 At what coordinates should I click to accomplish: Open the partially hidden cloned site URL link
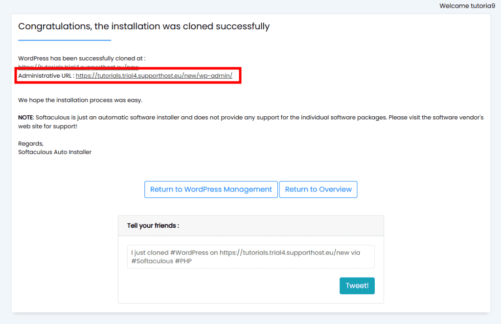coord(78,67)
